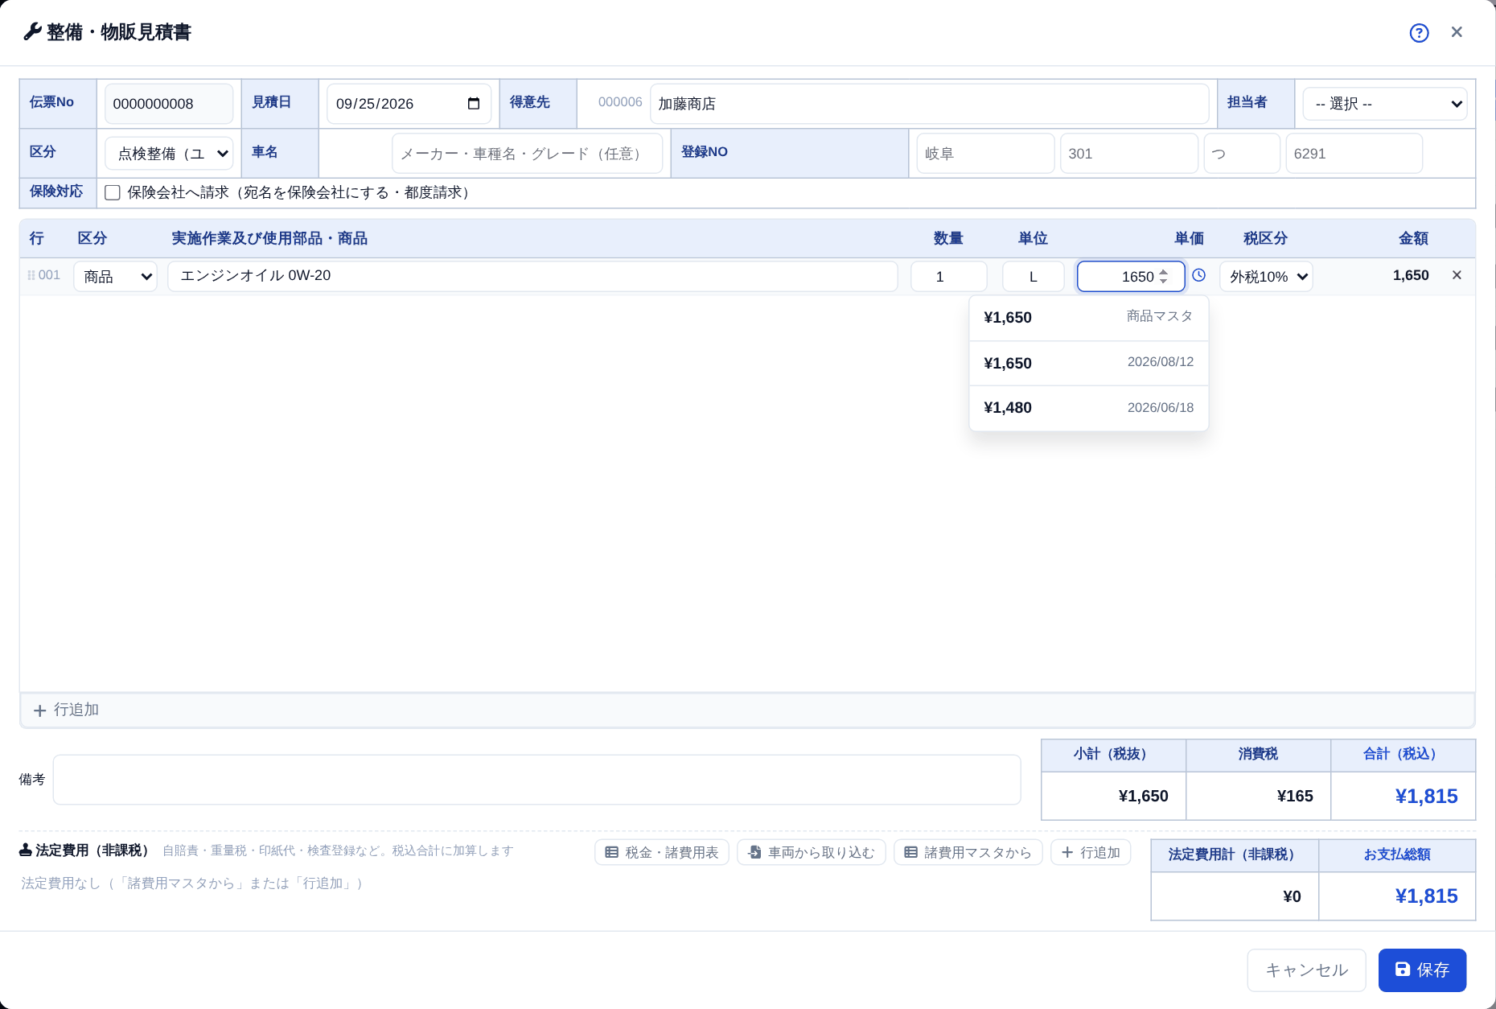Click the customer code 000006

[620, 102]
